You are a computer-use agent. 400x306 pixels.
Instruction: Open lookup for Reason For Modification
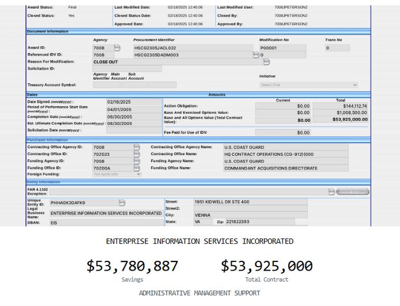[x=266, y=62]
